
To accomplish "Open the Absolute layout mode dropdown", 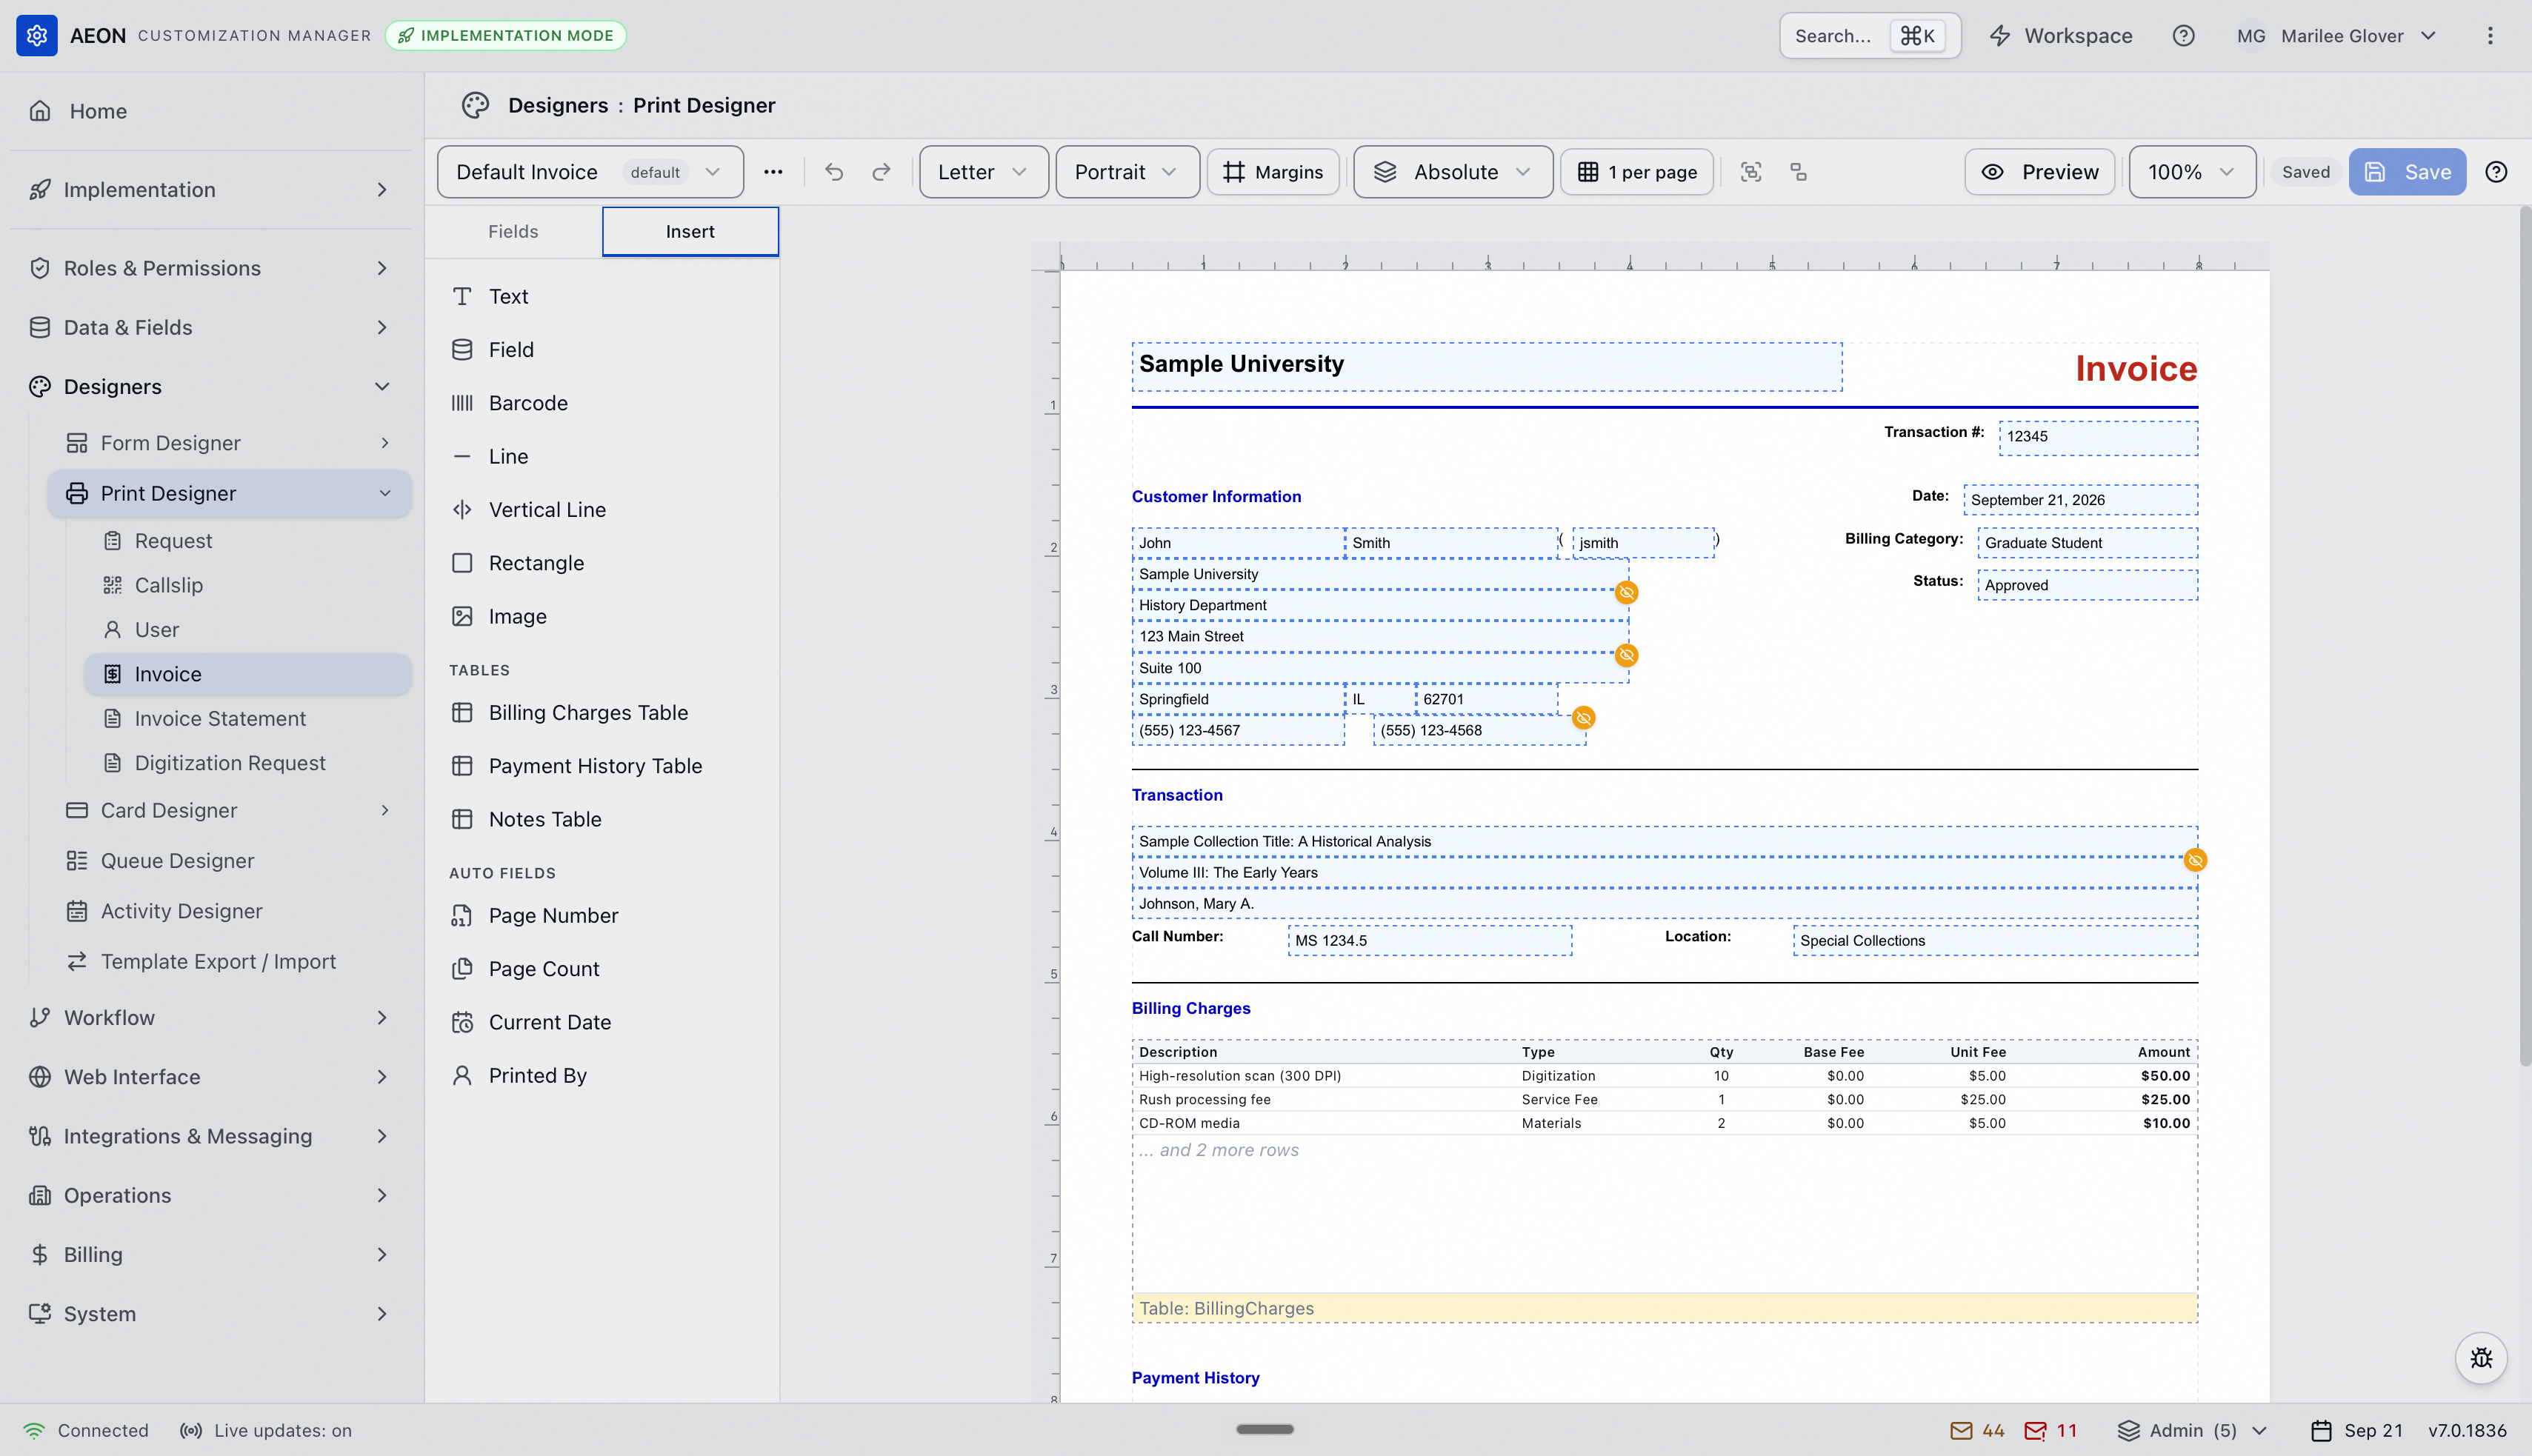I will click(1453, 172).
